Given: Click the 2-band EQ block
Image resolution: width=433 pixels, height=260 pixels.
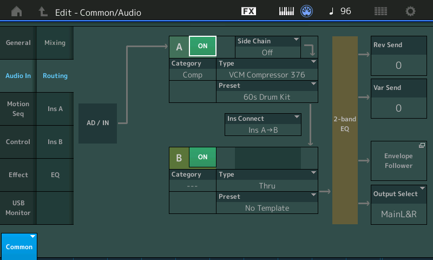Looking at the screenshot, I should click(x=345, y=130).
